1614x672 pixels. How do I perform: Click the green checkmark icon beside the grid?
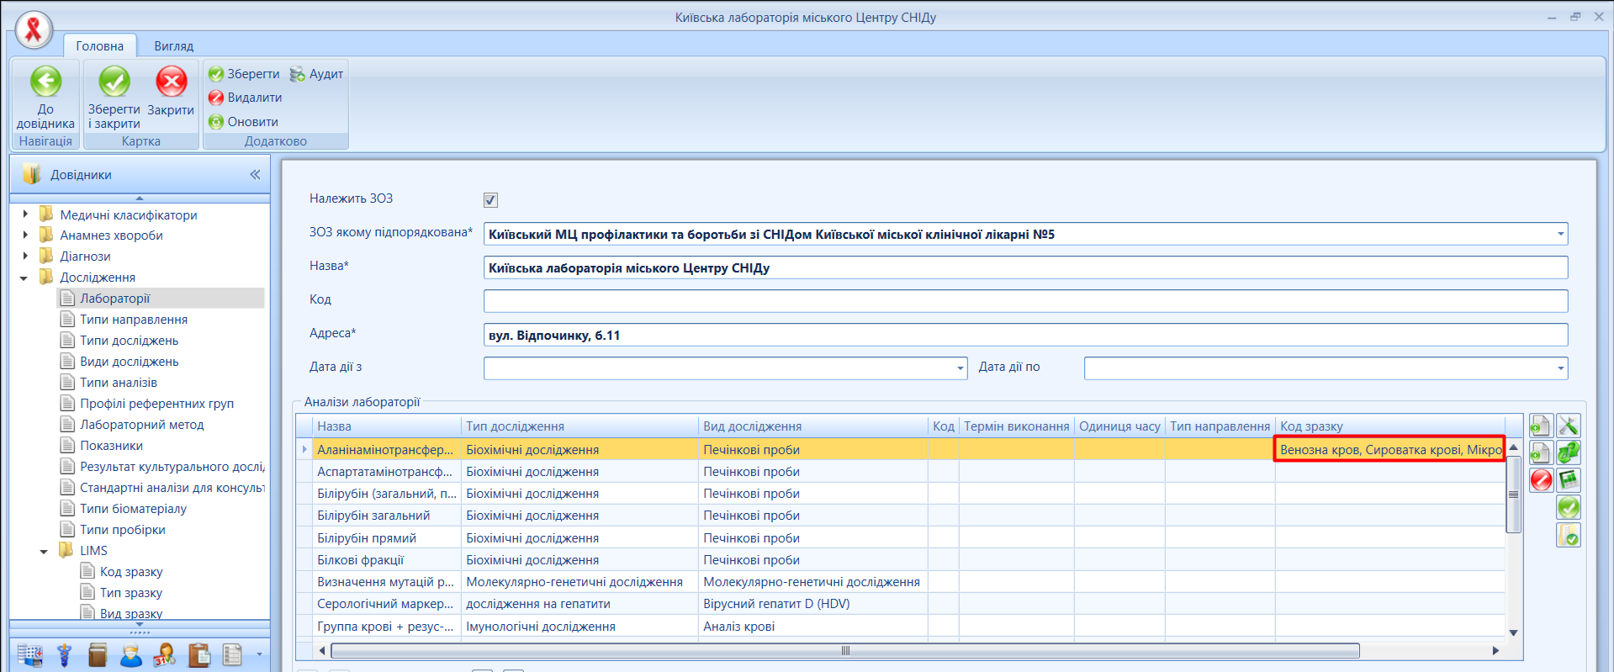pos(1569,507)
